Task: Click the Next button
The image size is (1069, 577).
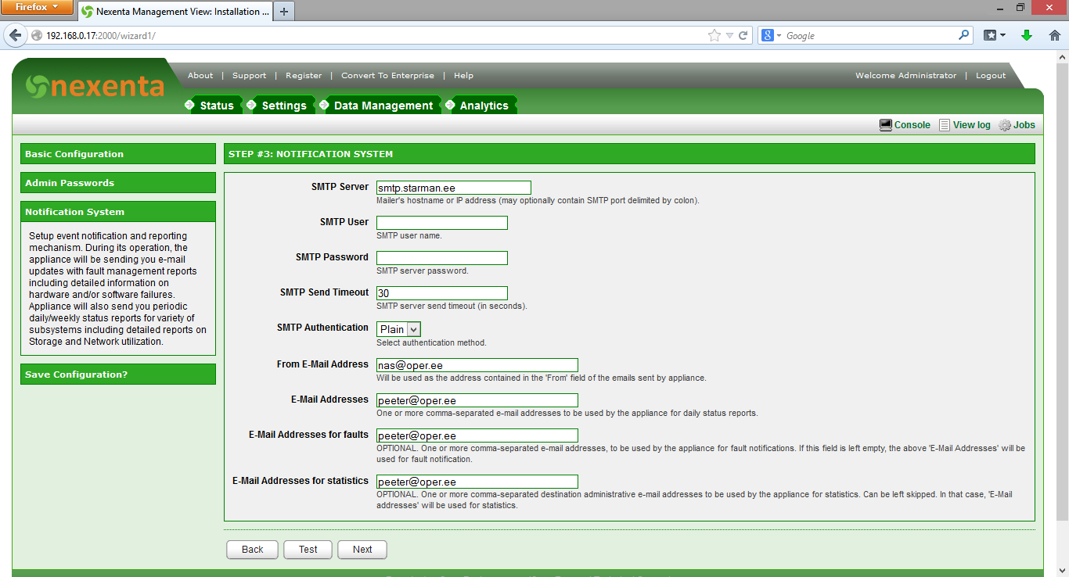Action: 362,550
